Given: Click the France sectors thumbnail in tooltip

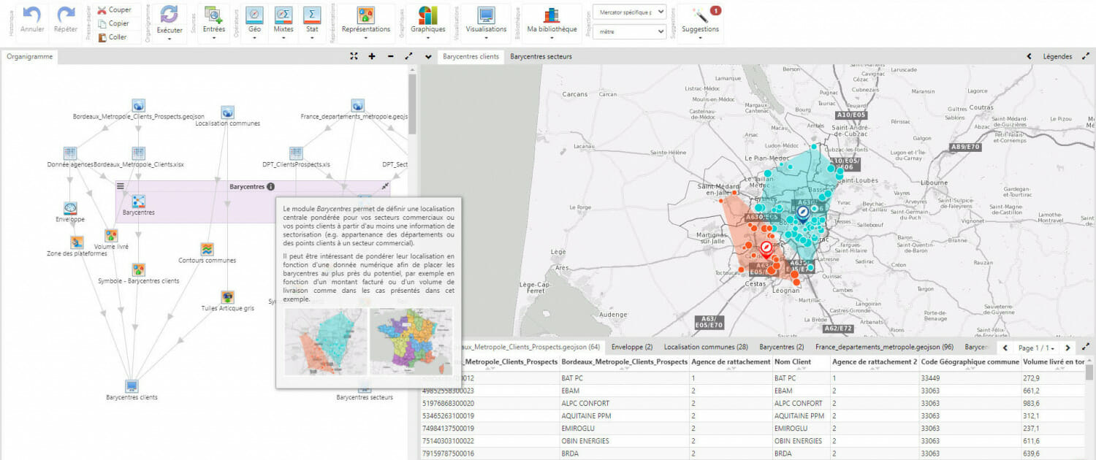Looking at the screenshot, I should pos(411,341).
